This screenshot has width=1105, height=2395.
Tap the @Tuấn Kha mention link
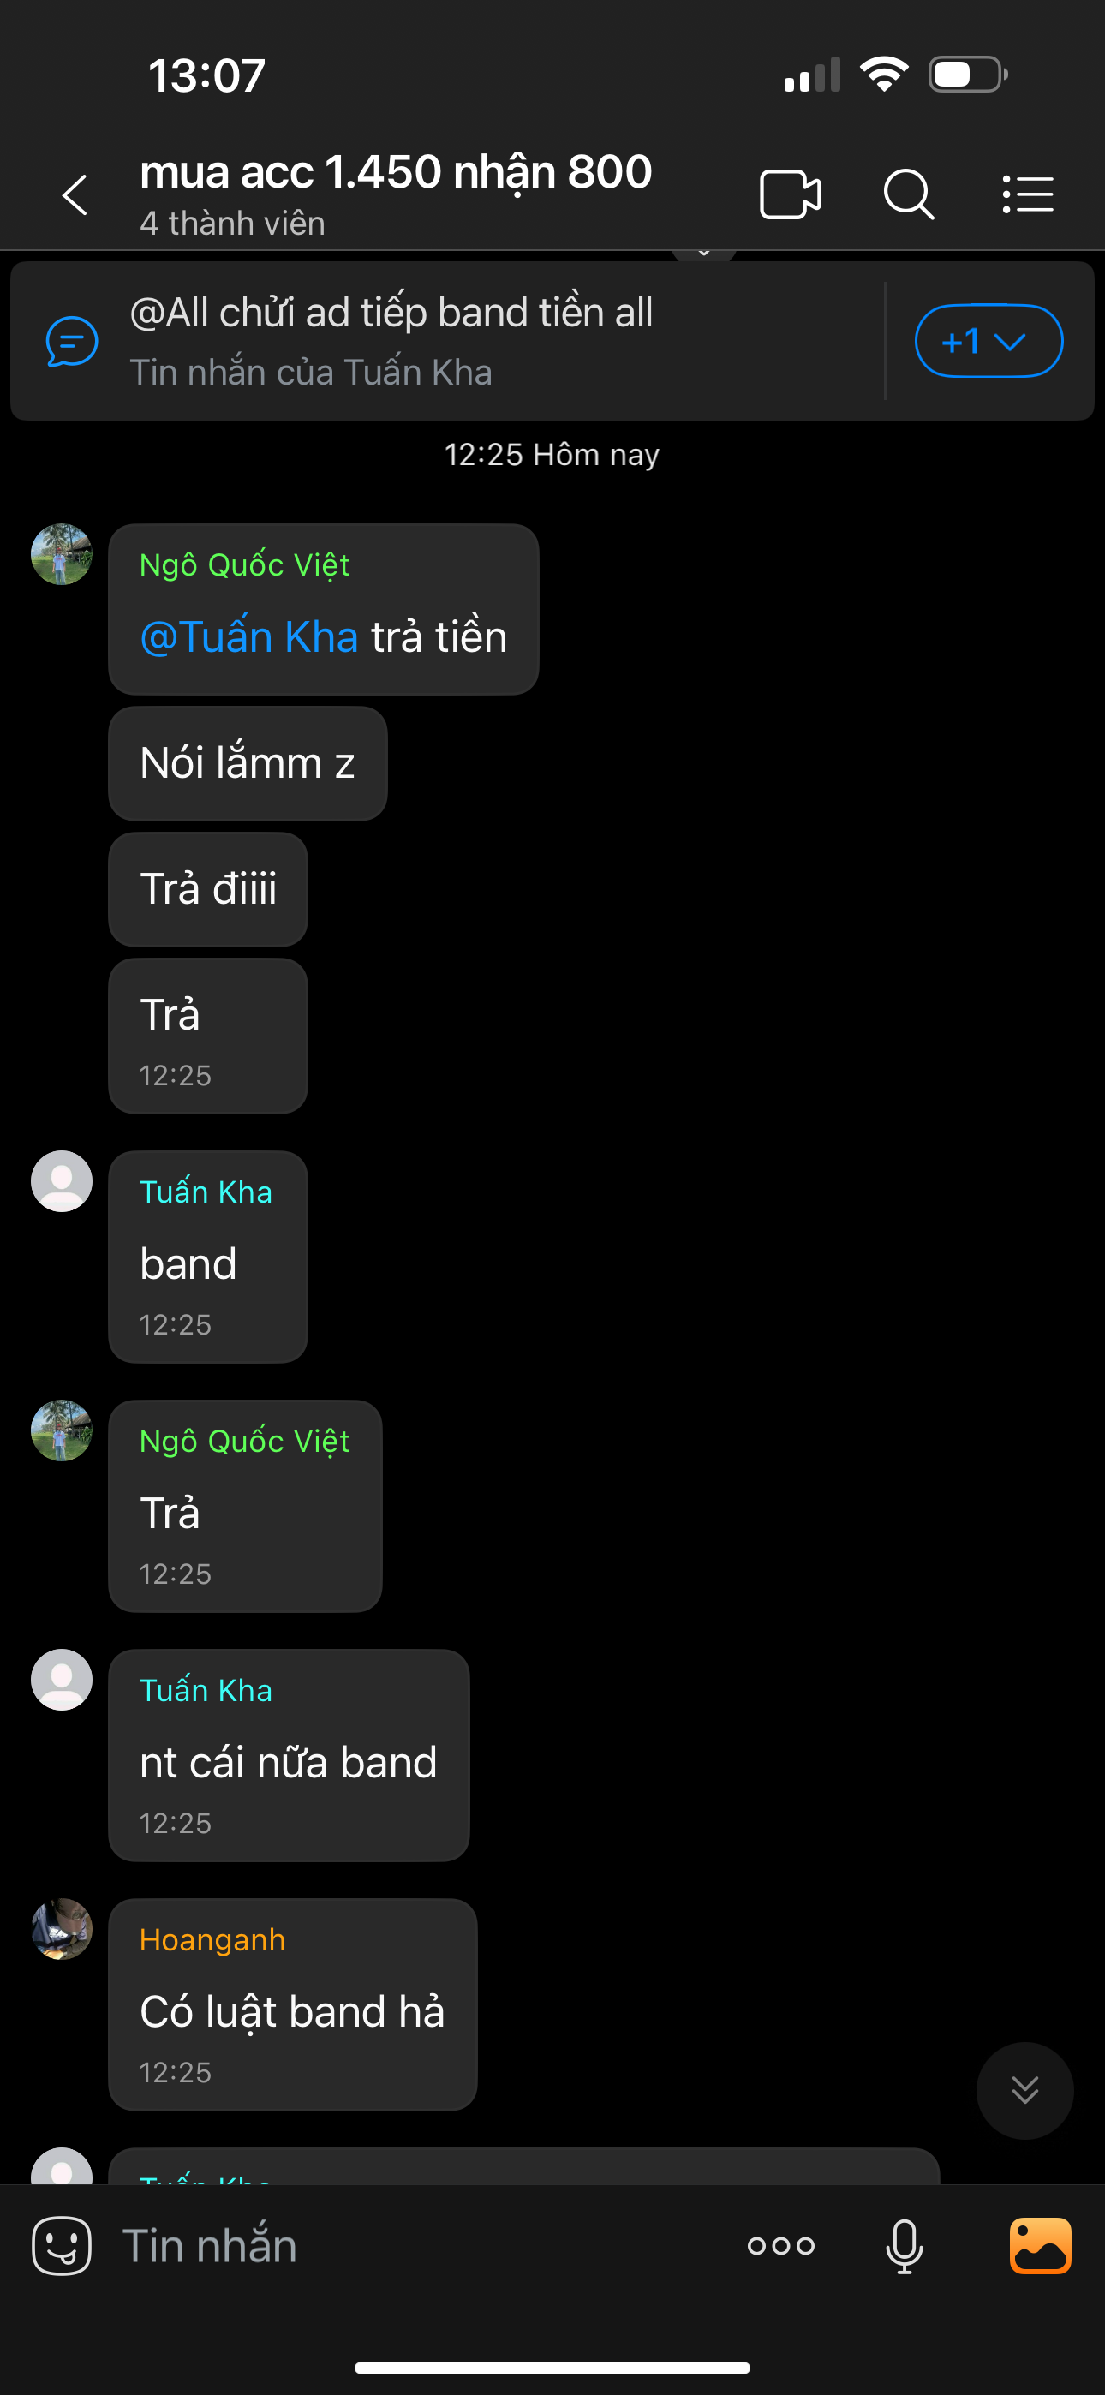click(x=248, y=637)
